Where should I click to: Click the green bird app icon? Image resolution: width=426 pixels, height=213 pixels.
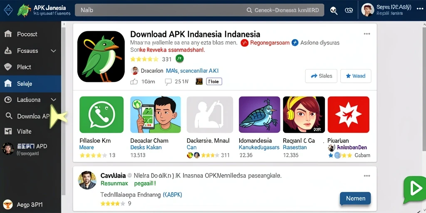(101, 57)
